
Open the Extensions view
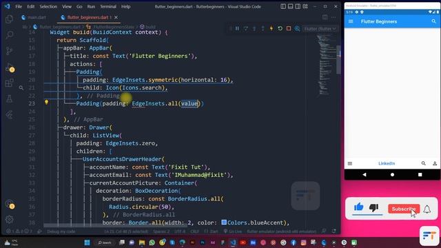pyautogui.click(x=9, y=83)
